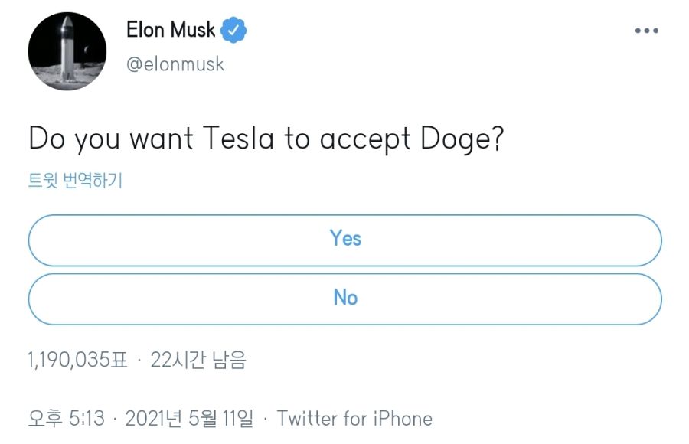Image resolution: width=689 pixels, height=444 pixels.
Task: Open the Twitter for iPhone source link
Action: pos(354,419)
